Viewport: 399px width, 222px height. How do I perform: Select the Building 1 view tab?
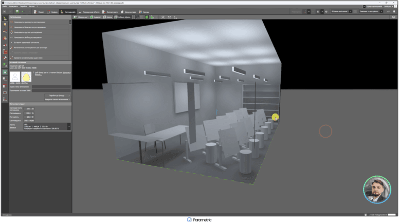pyautogui.click(x=96, y=17)
